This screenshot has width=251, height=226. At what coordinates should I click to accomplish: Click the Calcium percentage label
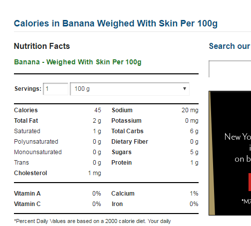[123, 194]
